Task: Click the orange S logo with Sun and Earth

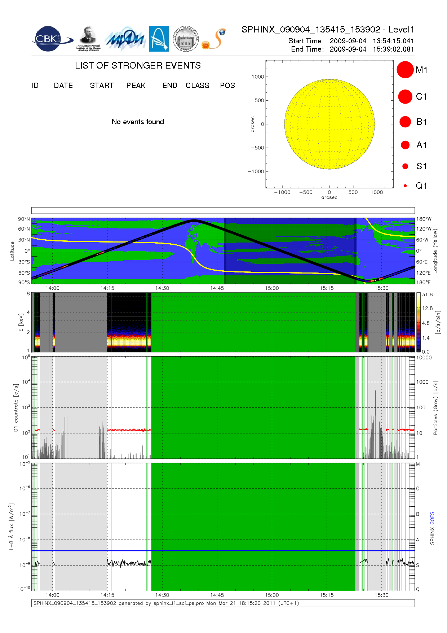Action: coord(214,39)
